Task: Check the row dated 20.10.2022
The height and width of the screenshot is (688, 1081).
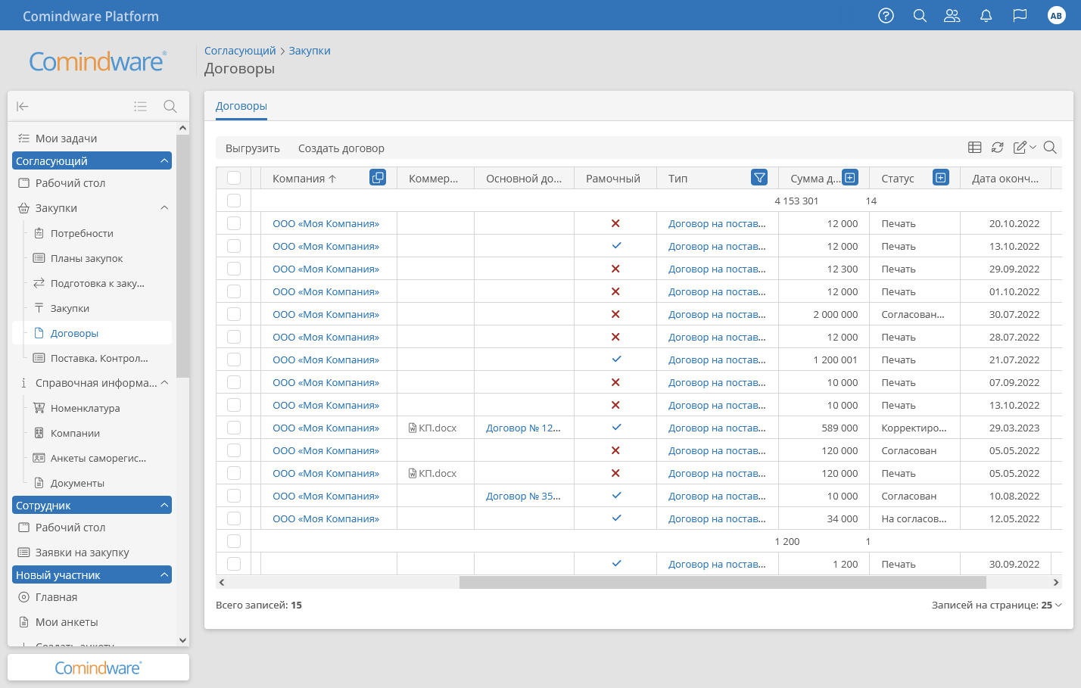Action: click(234, 223)
